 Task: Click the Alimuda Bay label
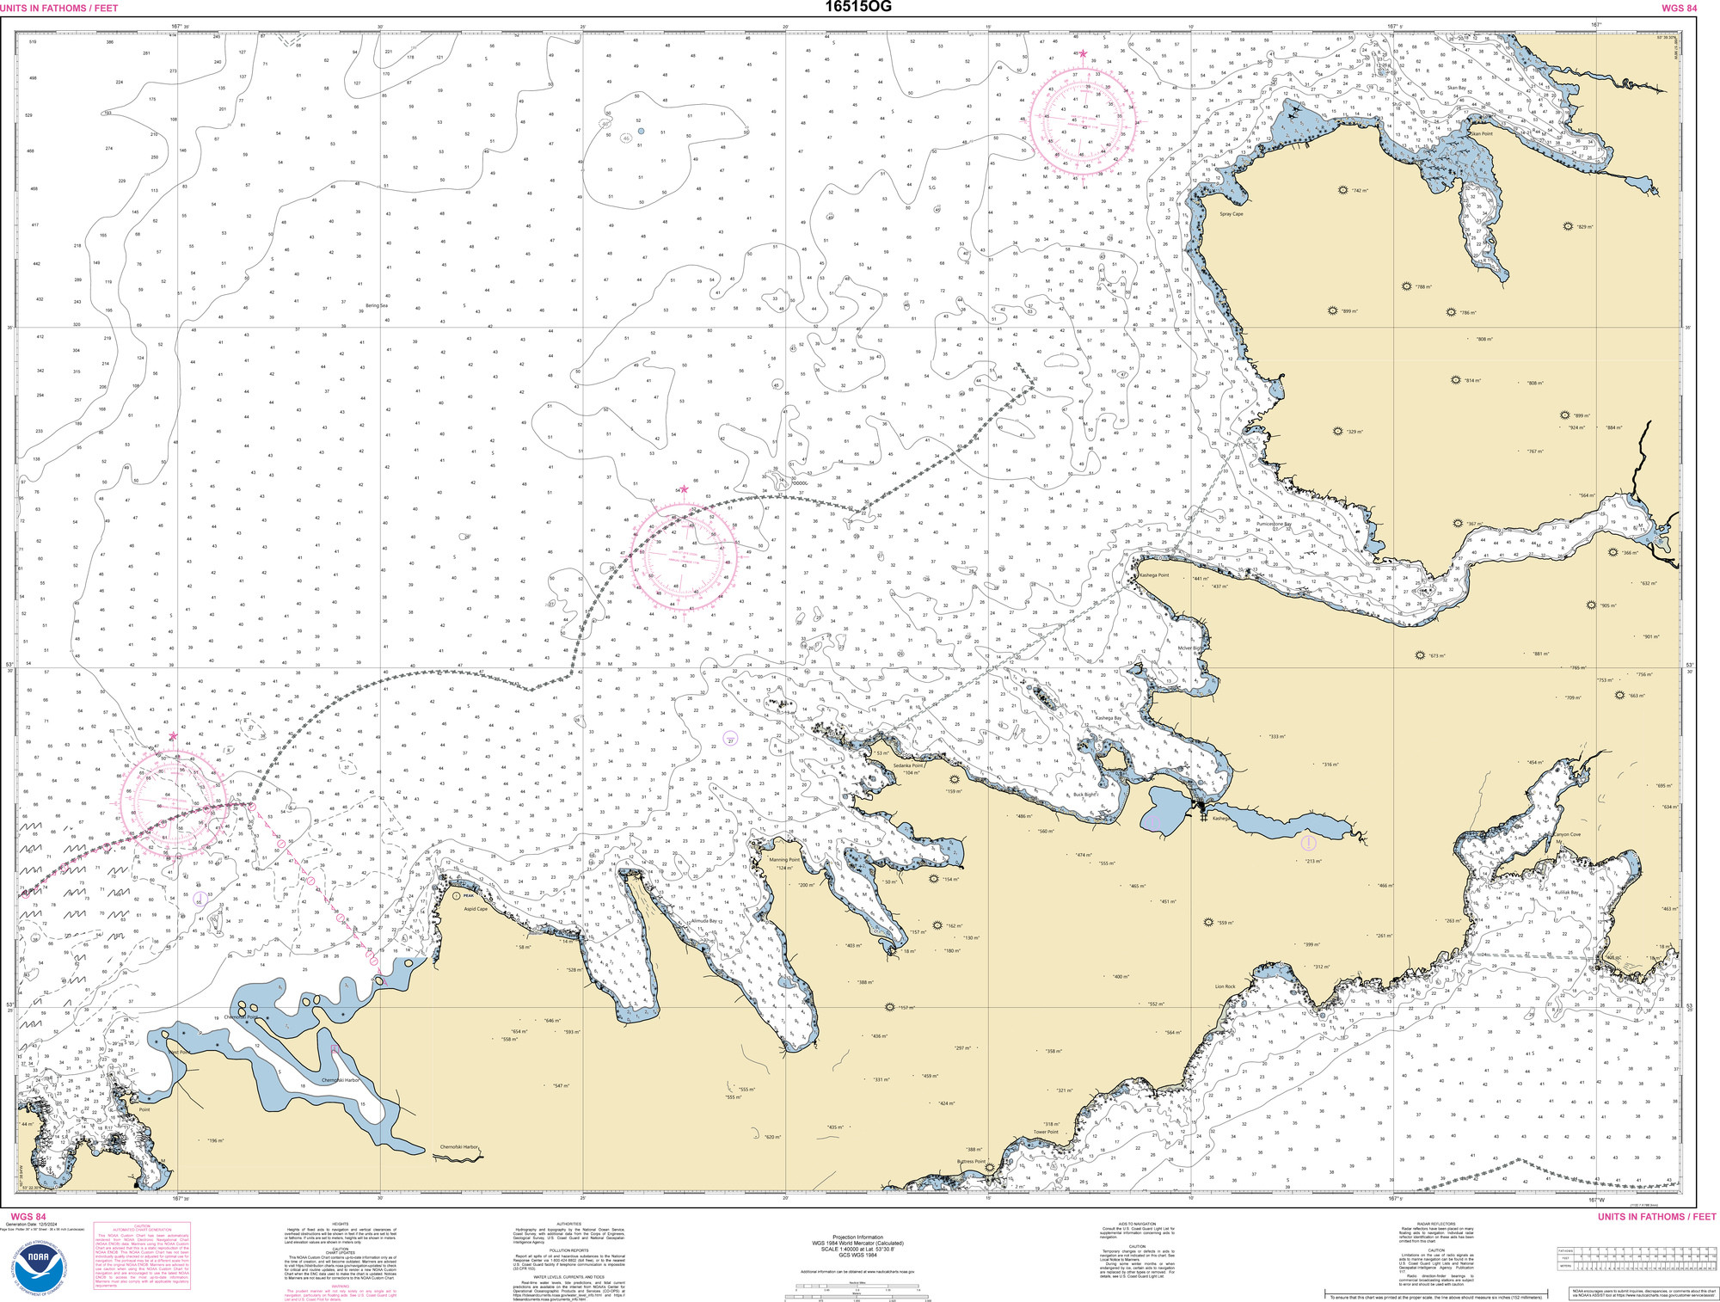[x=704, y=921]
